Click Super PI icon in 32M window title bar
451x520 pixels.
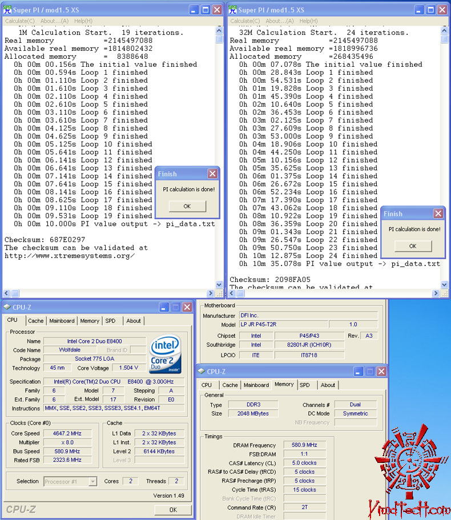tap(233, 10)
